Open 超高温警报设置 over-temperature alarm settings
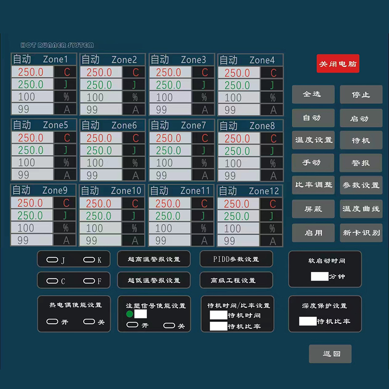This screenshot has width=389, height=389. [x=154, y=259]
